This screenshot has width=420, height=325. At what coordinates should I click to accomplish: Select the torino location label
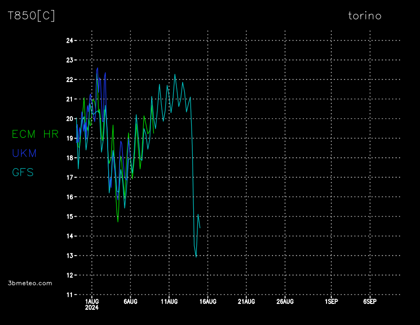(365, 16)
